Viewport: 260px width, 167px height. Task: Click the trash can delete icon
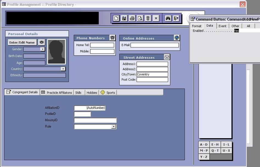pyautogui.click(x=148, y=18)
